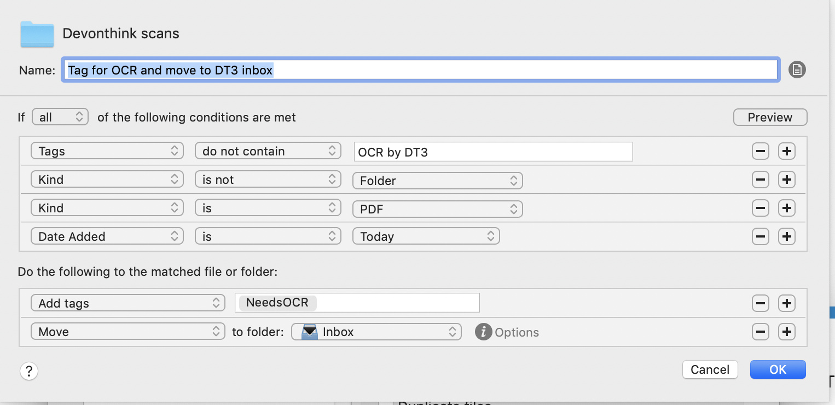
Task: Remove the Date Added condition row
Action: coord(760,236)
